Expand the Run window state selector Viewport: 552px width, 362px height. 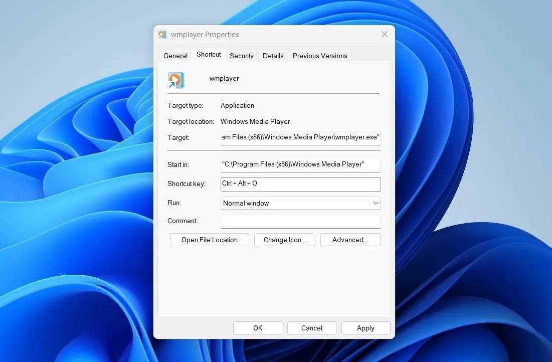pyautogui.click(x=375, y=203)
